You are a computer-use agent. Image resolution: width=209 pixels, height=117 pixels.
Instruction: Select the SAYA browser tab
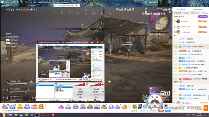tap(67, 6)
